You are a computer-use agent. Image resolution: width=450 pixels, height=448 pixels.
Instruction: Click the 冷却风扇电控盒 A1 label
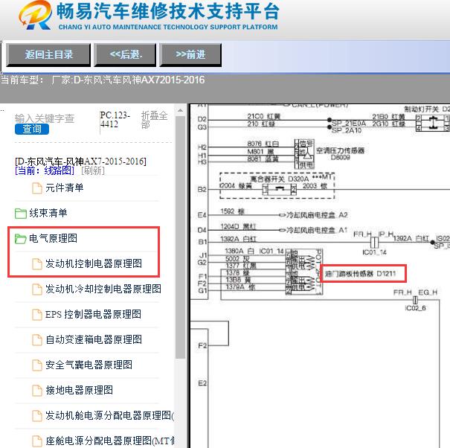click(x=317, y=230)
